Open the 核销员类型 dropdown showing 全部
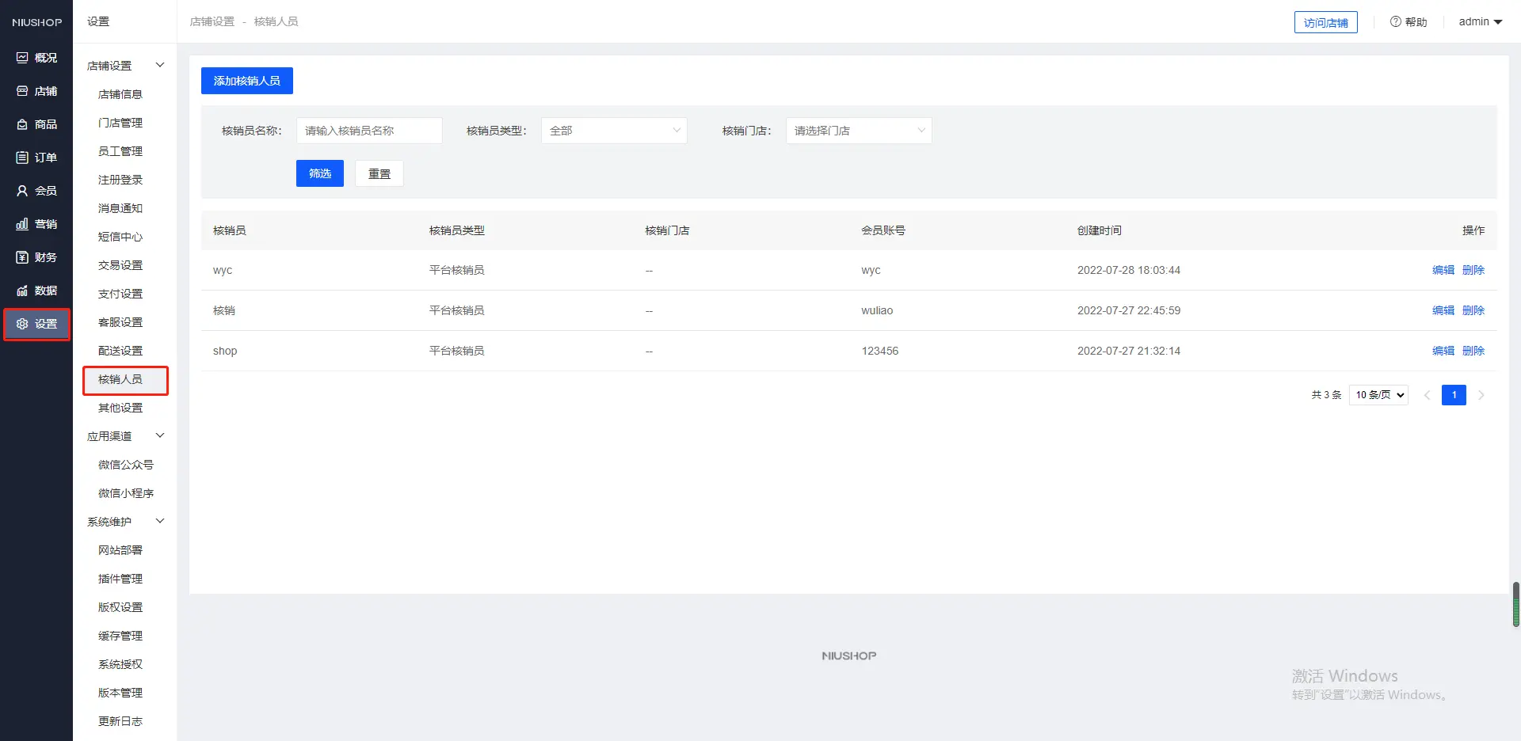 (614, 131)
